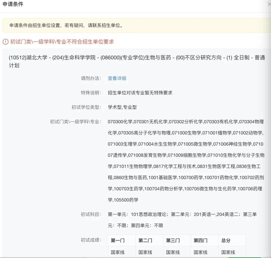This screenshot has width=271, height=258.
Task: Click the 初试成绩 label
Action: point(91,240)
